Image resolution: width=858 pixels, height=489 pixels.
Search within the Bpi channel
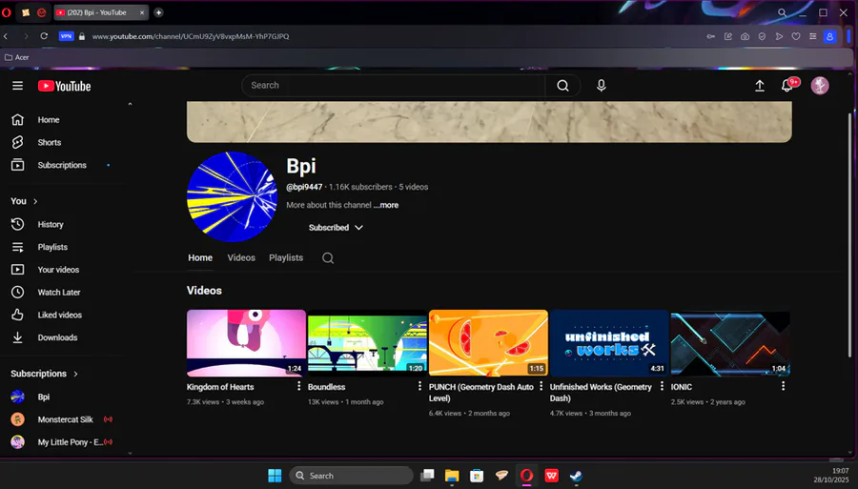[x=328, y=258]
